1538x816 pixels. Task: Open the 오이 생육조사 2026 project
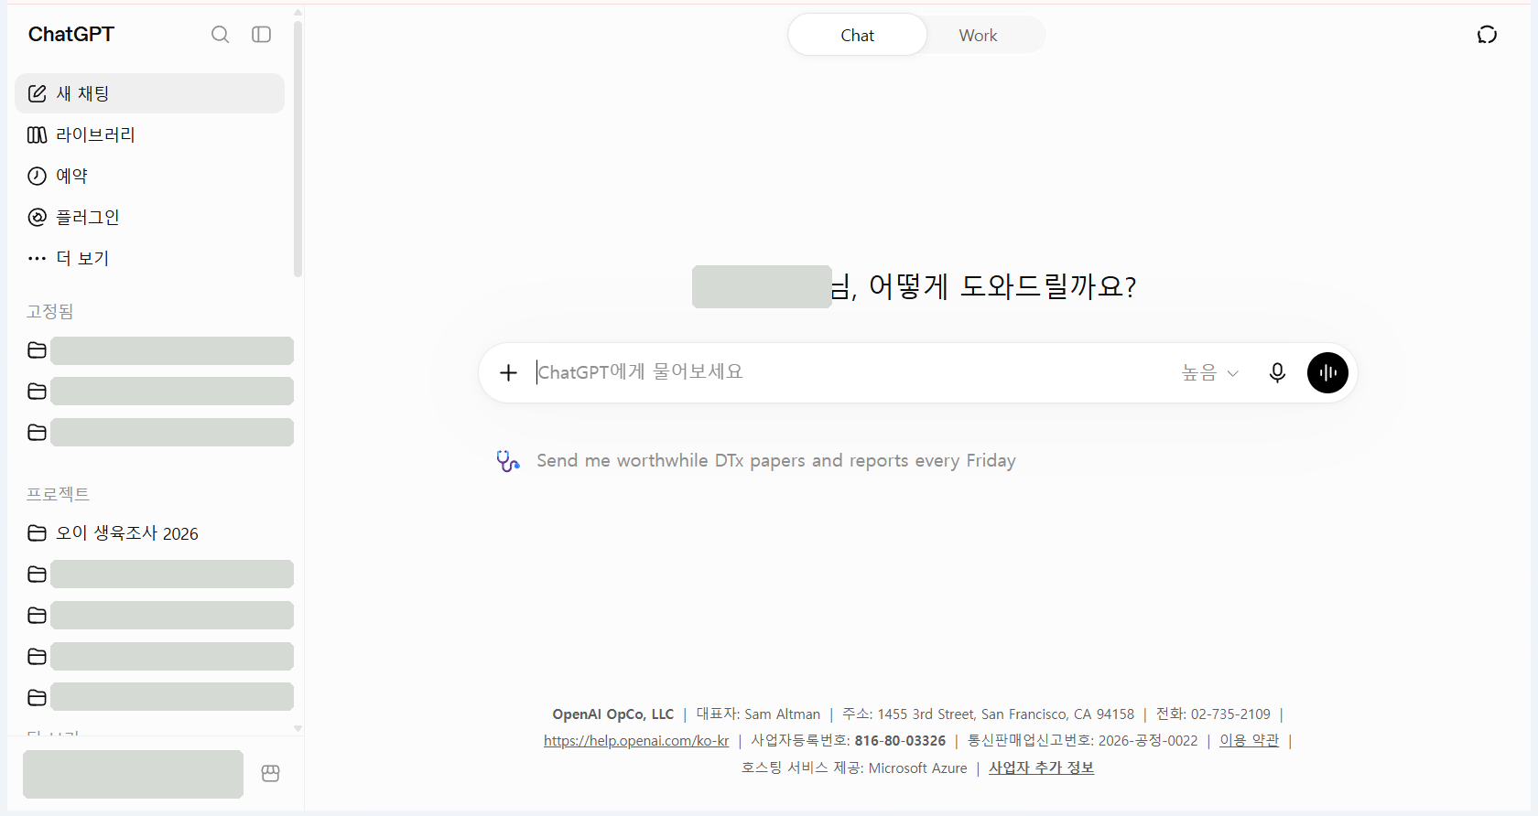point(150,532)
